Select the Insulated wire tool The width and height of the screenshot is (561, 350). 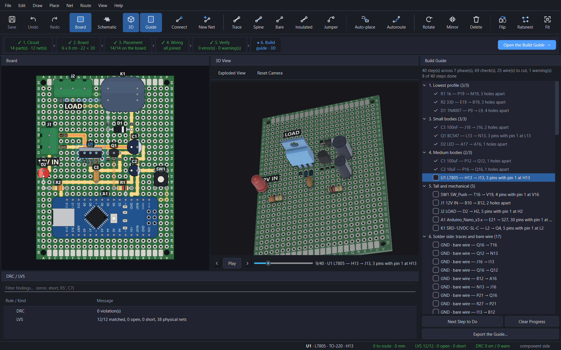(304, 22)
